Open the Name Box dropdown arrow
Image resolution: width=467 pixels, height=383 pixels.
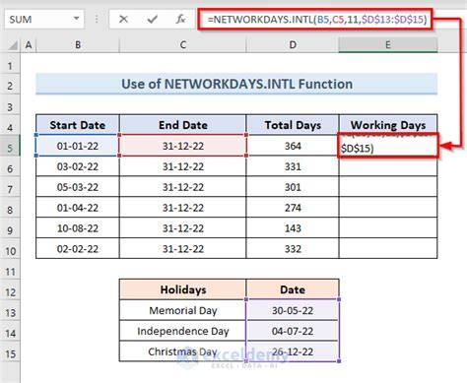tap(76, 19)
